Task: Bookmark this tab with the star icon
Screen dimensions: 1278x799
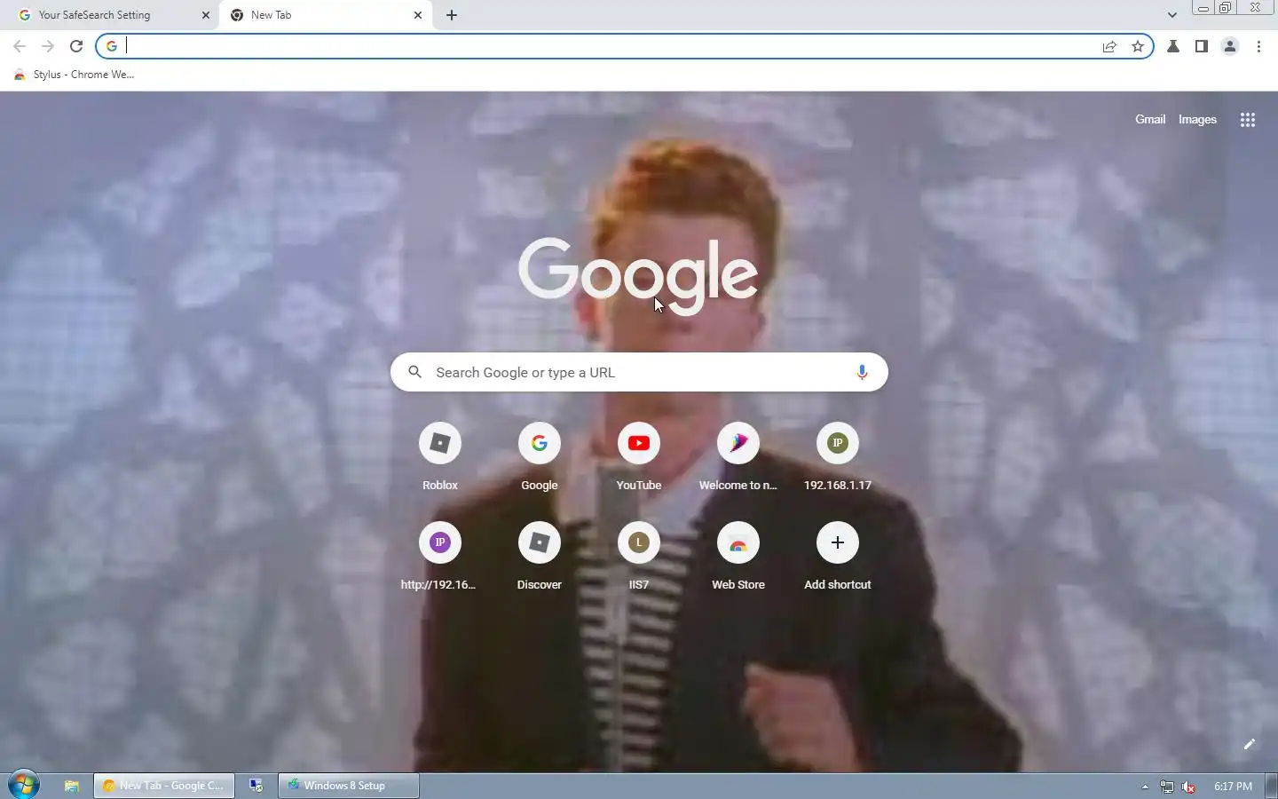Action: (x=1138, y=46)
